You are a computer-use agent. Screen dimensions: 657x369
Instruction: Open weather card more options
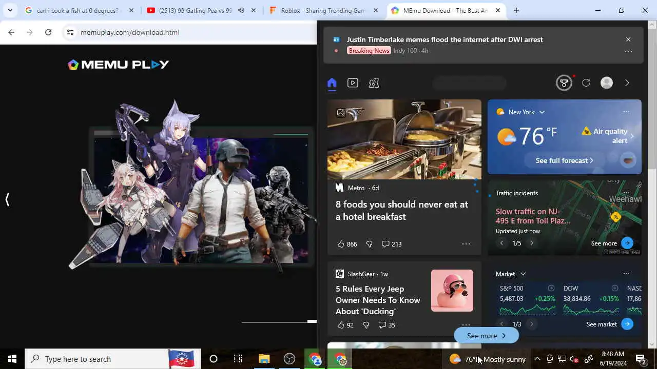[626, 112]
